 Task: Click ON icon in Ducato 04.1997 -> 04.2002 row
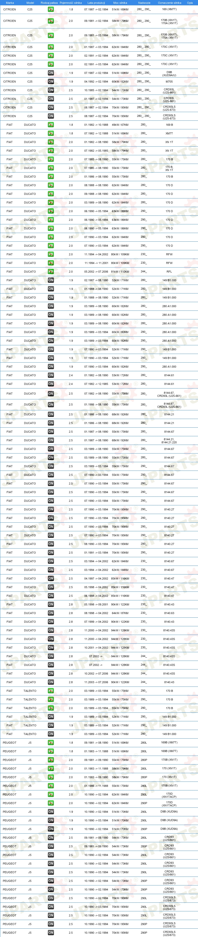coord(51,579)
